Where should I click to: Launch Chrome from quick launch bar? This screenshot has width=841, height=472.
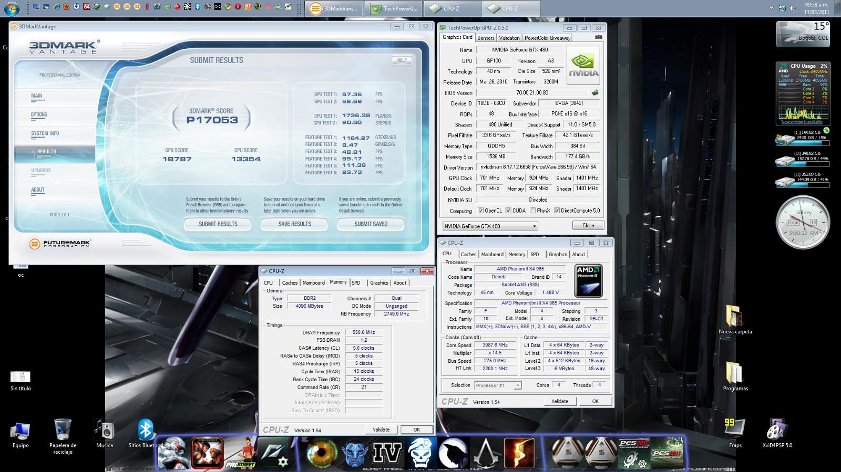tap(228, 7)
